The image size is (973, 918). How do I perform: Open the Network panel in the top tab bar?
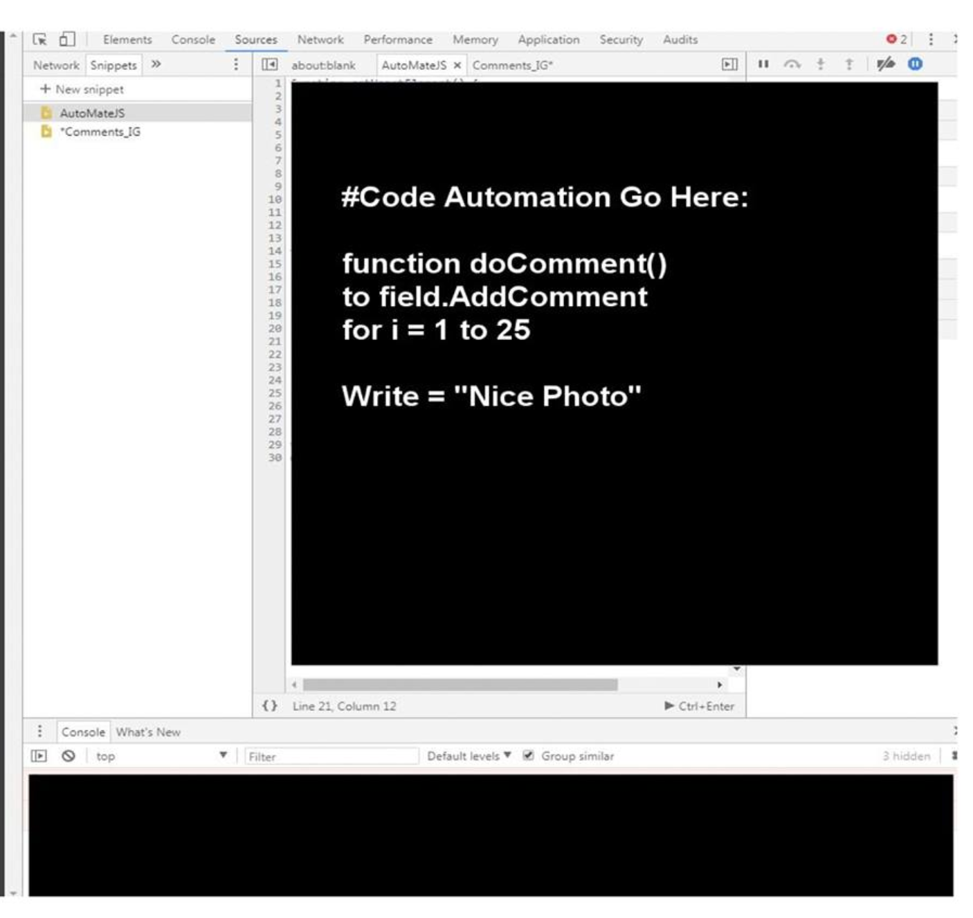(x=320, y=39)
